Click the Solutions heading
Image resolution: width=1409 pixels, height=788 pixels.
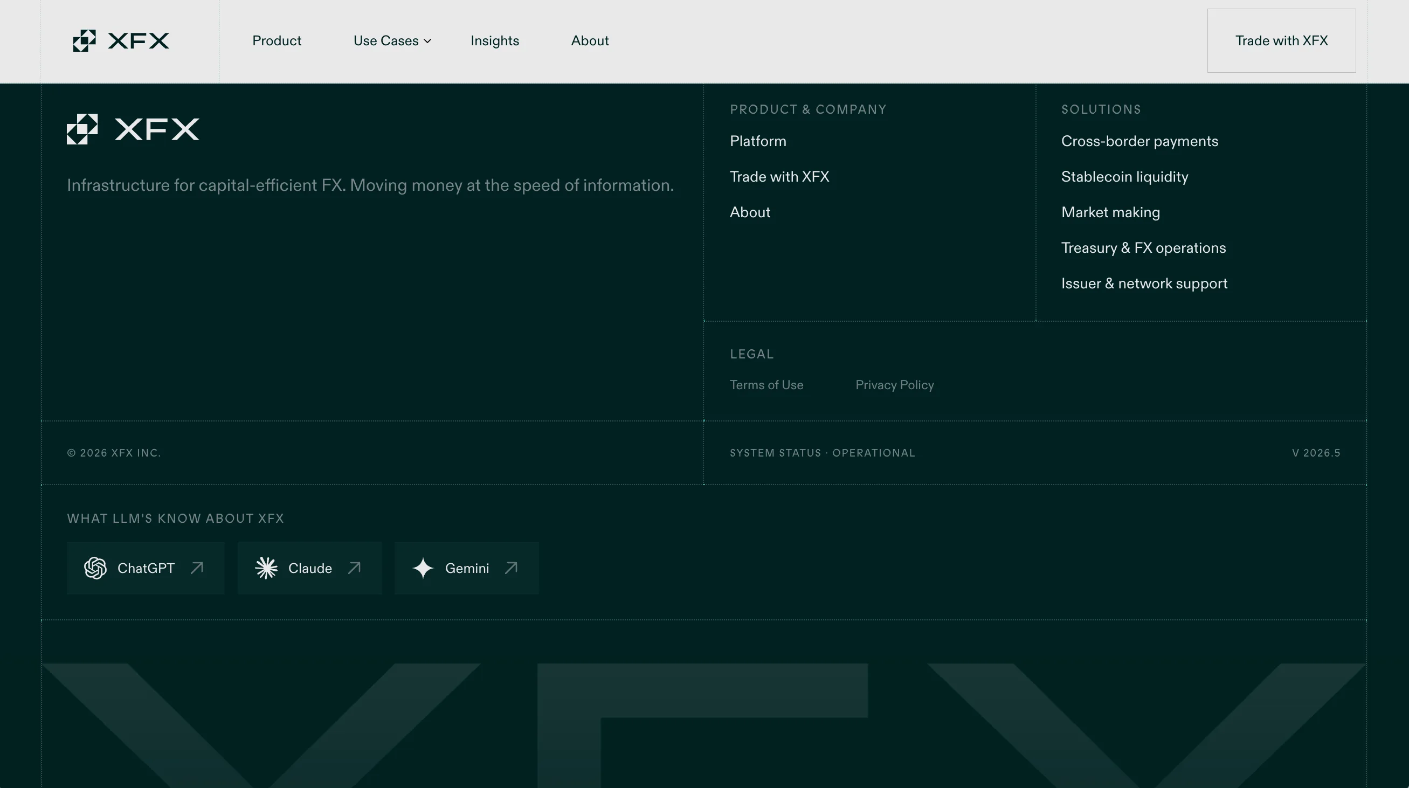coord(1101,109)
